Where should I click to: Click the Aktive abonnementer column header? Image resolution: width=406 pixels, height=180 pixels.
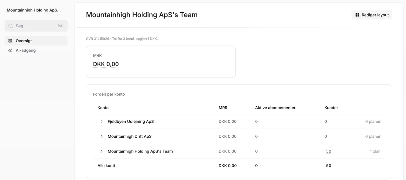coord(275,108)
